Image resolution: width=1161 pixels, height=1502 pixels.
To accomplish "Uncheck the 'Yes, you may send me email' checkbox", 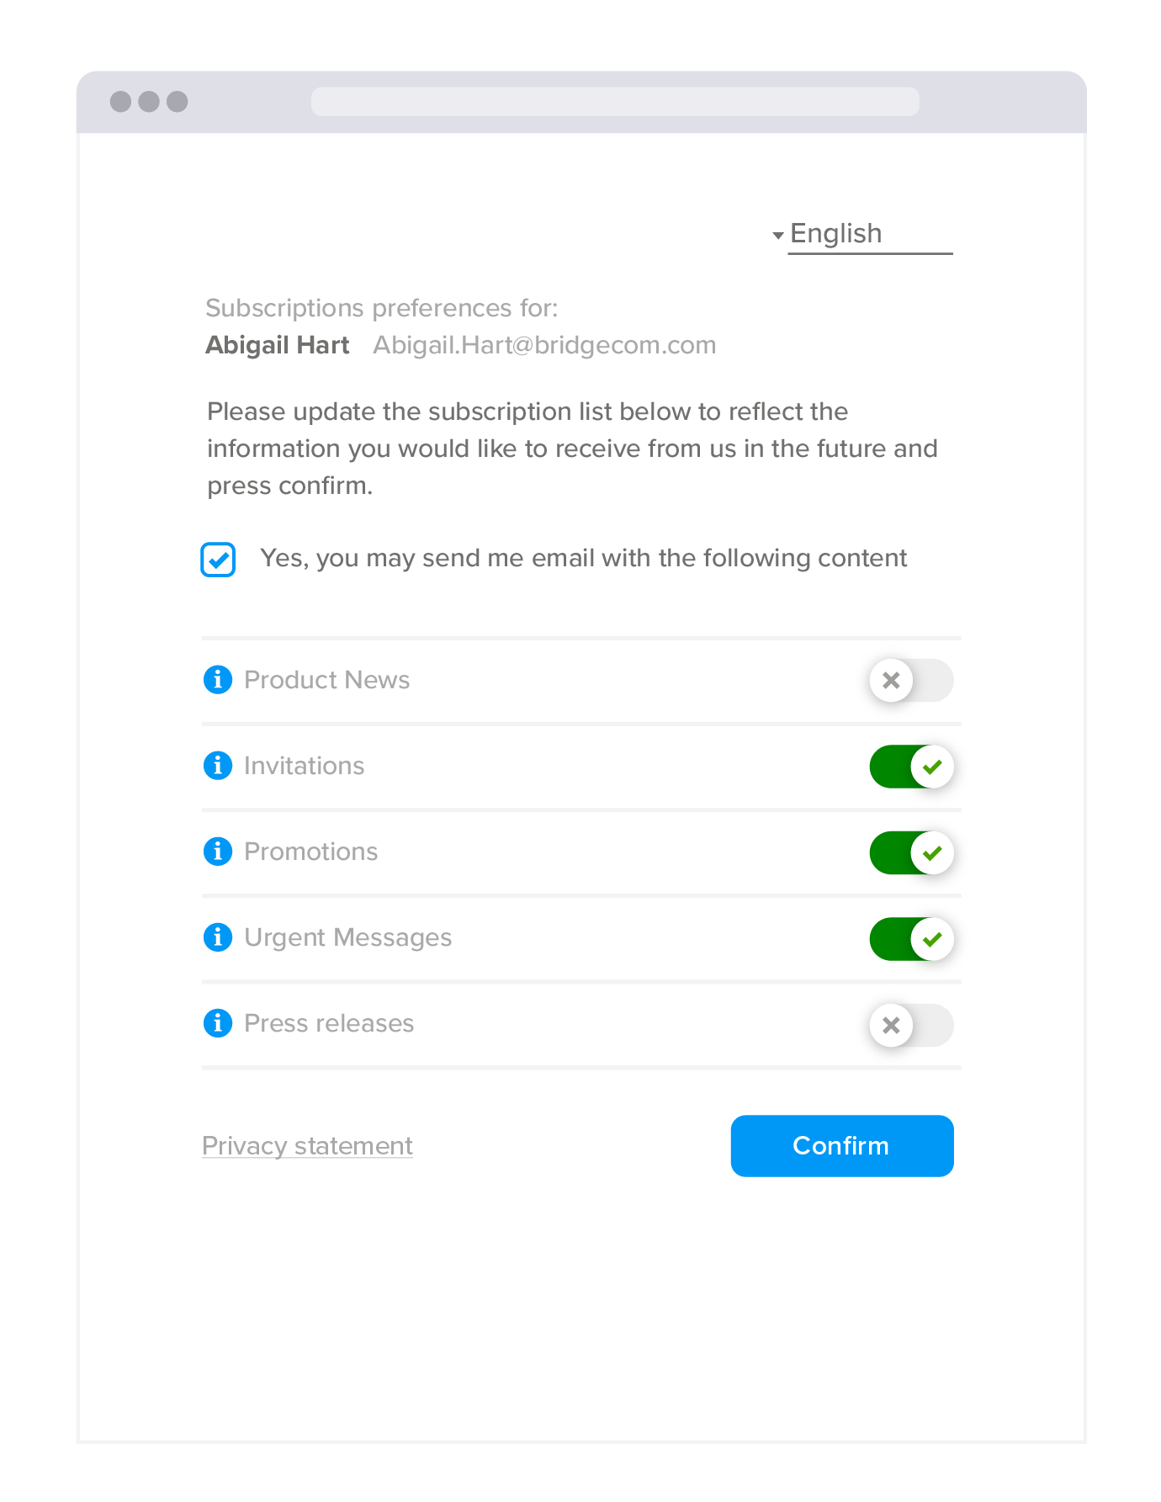I will click(218, 560).
